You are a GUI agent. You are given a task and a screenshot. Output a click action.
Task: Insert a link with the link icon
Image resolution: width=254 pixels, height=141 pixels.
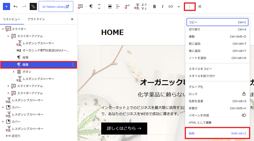pos(171,6)
